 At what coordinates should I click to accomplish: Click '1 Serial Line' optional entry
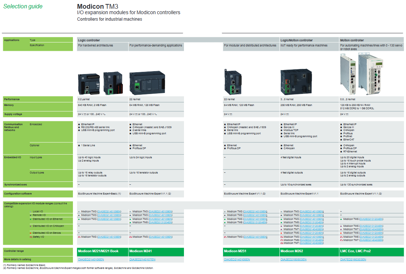coord(88,146)
